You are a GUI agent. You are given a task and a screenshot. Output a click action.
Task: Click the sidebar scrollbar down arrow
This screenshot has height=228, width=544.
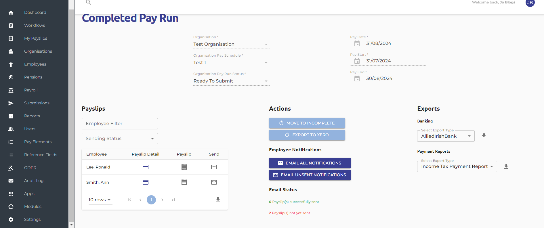(72, 225)
